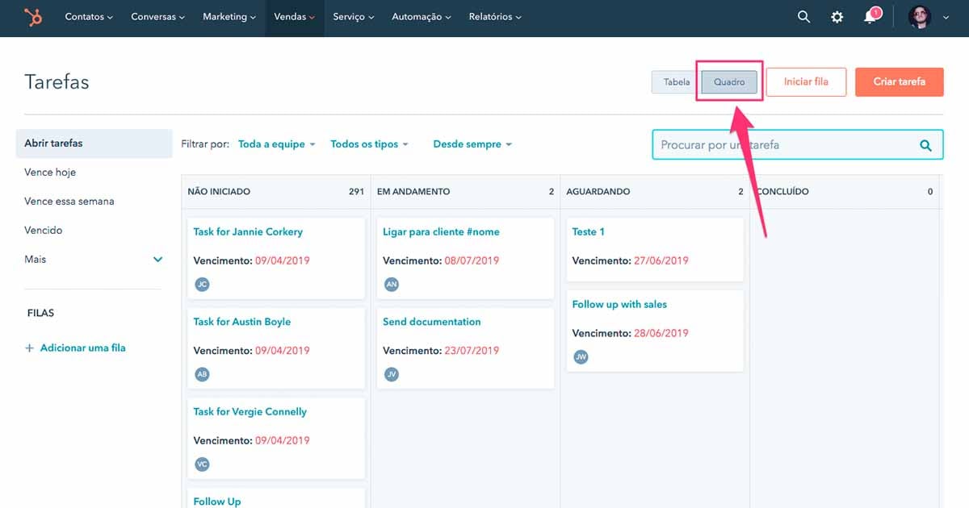Viewport: 969px width, 508px height.
Task: Click the FILAS section heading
Action: click(x=41, y=313)
